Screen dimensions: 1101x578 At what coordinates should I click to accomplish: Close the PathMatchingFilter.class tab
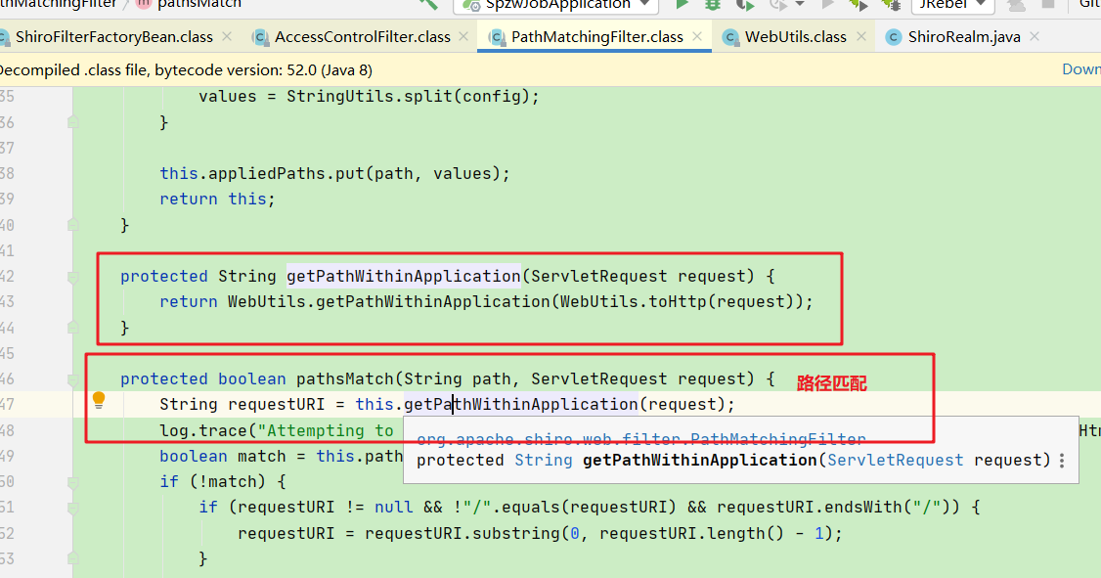696,36
